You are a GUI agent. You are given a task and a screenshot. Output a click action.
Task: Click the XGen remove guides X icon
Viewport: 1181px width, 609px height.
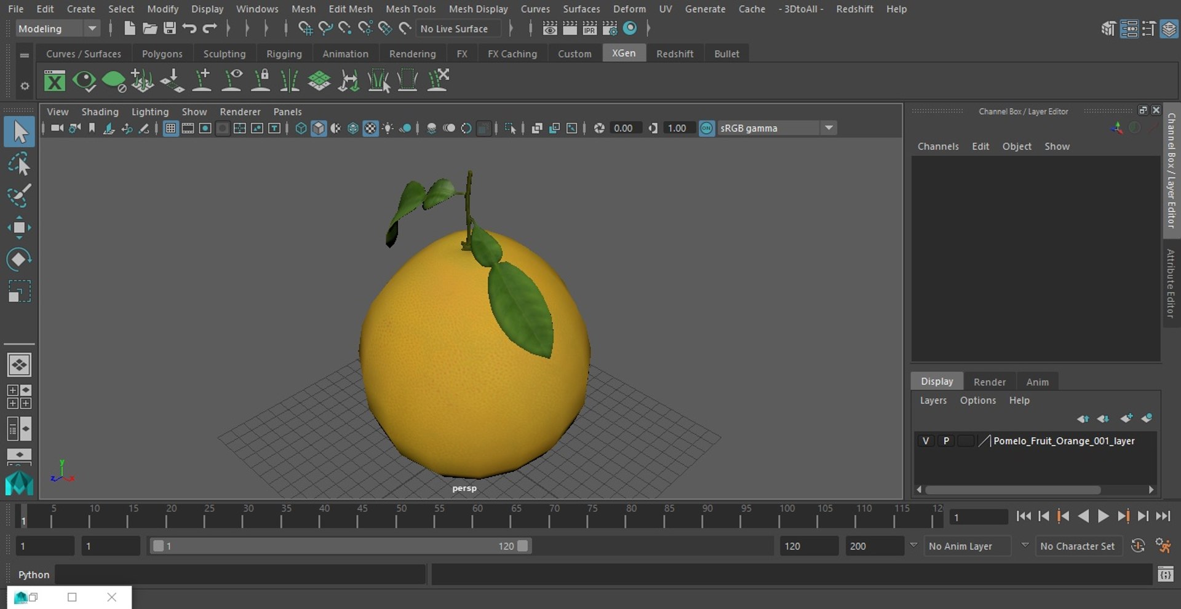point(437,81)
